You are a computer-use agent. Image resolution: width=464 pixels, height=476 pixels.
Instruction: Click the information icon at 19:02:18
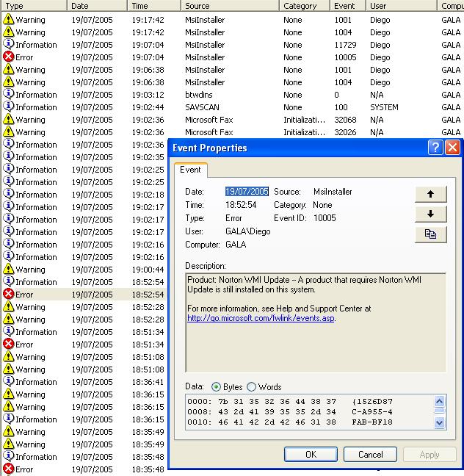[x=9, y=194]
